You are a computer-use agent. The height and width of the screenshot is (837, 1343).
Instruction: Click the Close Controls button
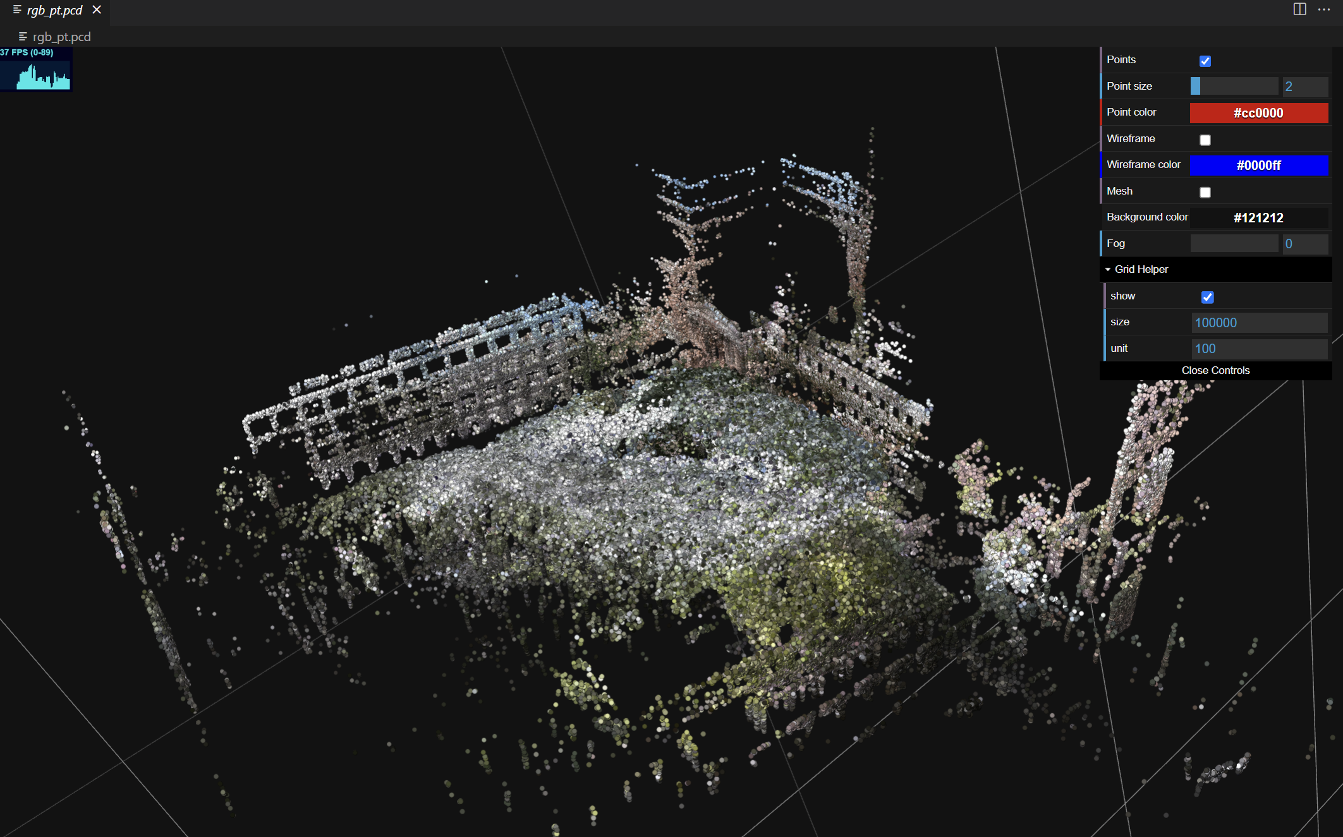click(x=1215, y=371)
